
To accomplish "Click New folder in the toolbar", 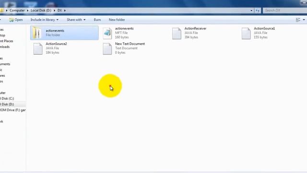I will (x=117, y=20).
